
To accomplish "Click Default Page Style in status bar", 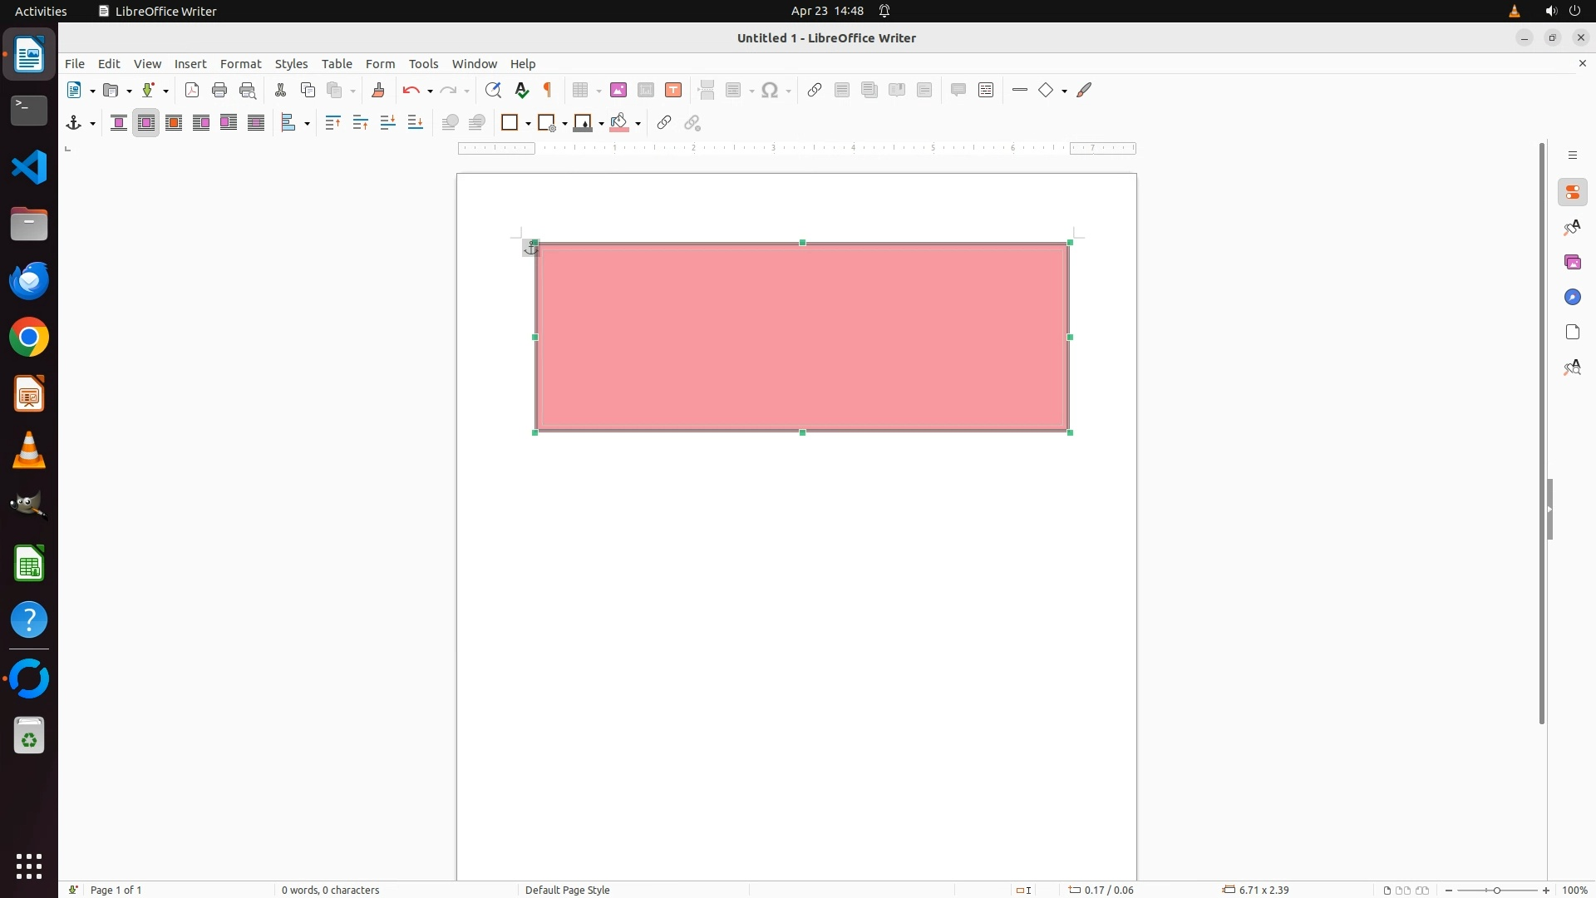I will pos(568,890).
